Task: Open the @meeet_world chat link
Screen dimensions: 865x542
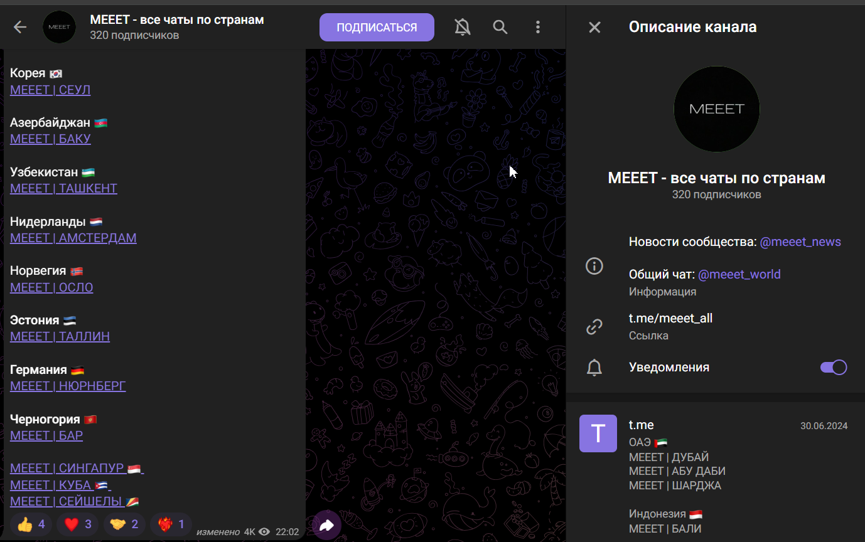Action: (739, 274)
